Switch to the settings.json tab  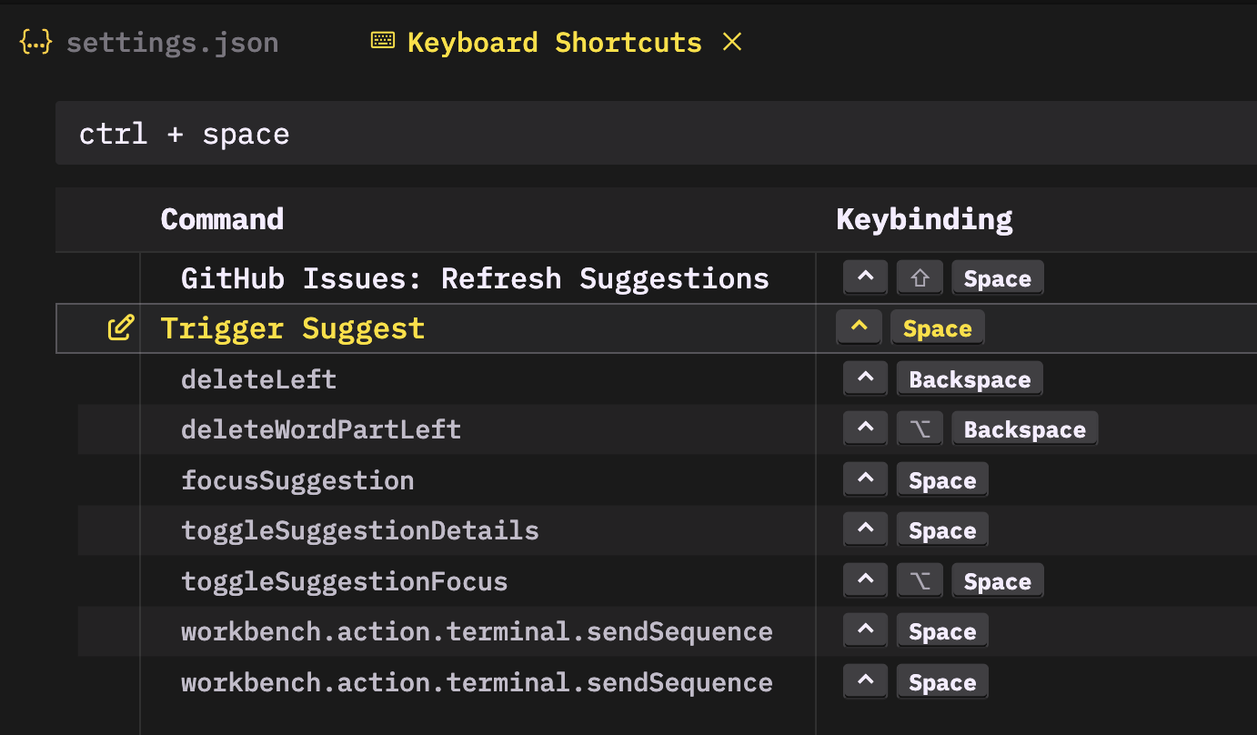(172, 43)
